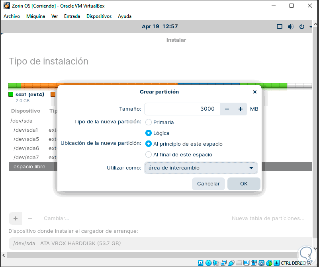Open virtual display status icon

[247, 263]
